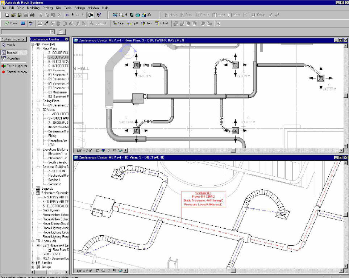Select Duct System schedule
Screen dimensions: 349x278
pos(51,210)
